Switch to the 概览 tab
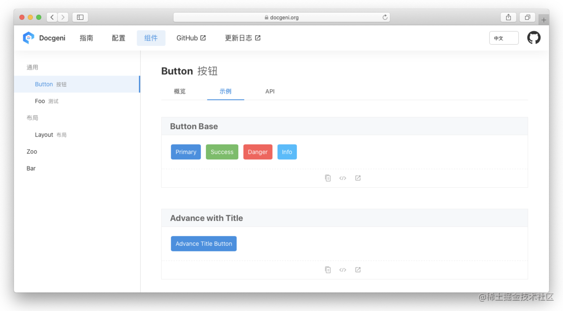 click(x=180, y=91)
